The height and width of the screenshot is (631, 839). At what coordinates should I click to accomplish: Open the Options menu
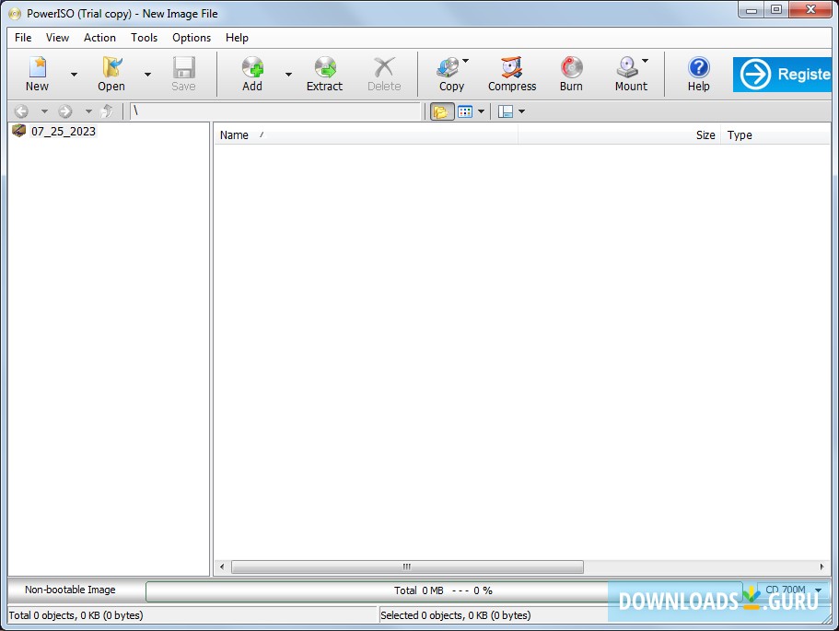[x=192, y=38]
